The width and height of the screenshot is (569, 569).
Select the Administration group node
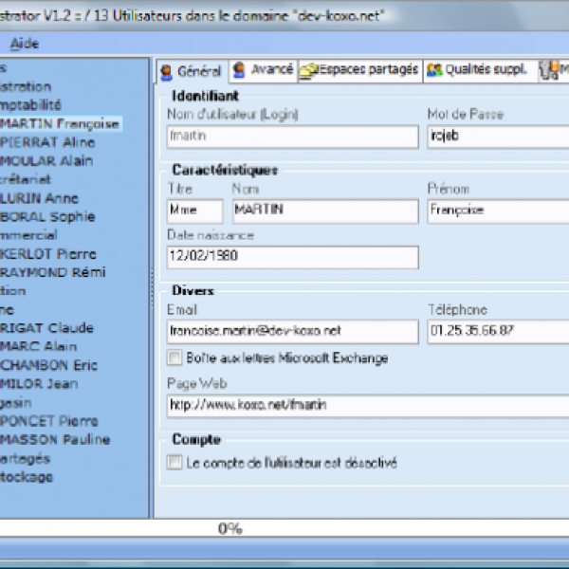(26, 86)
